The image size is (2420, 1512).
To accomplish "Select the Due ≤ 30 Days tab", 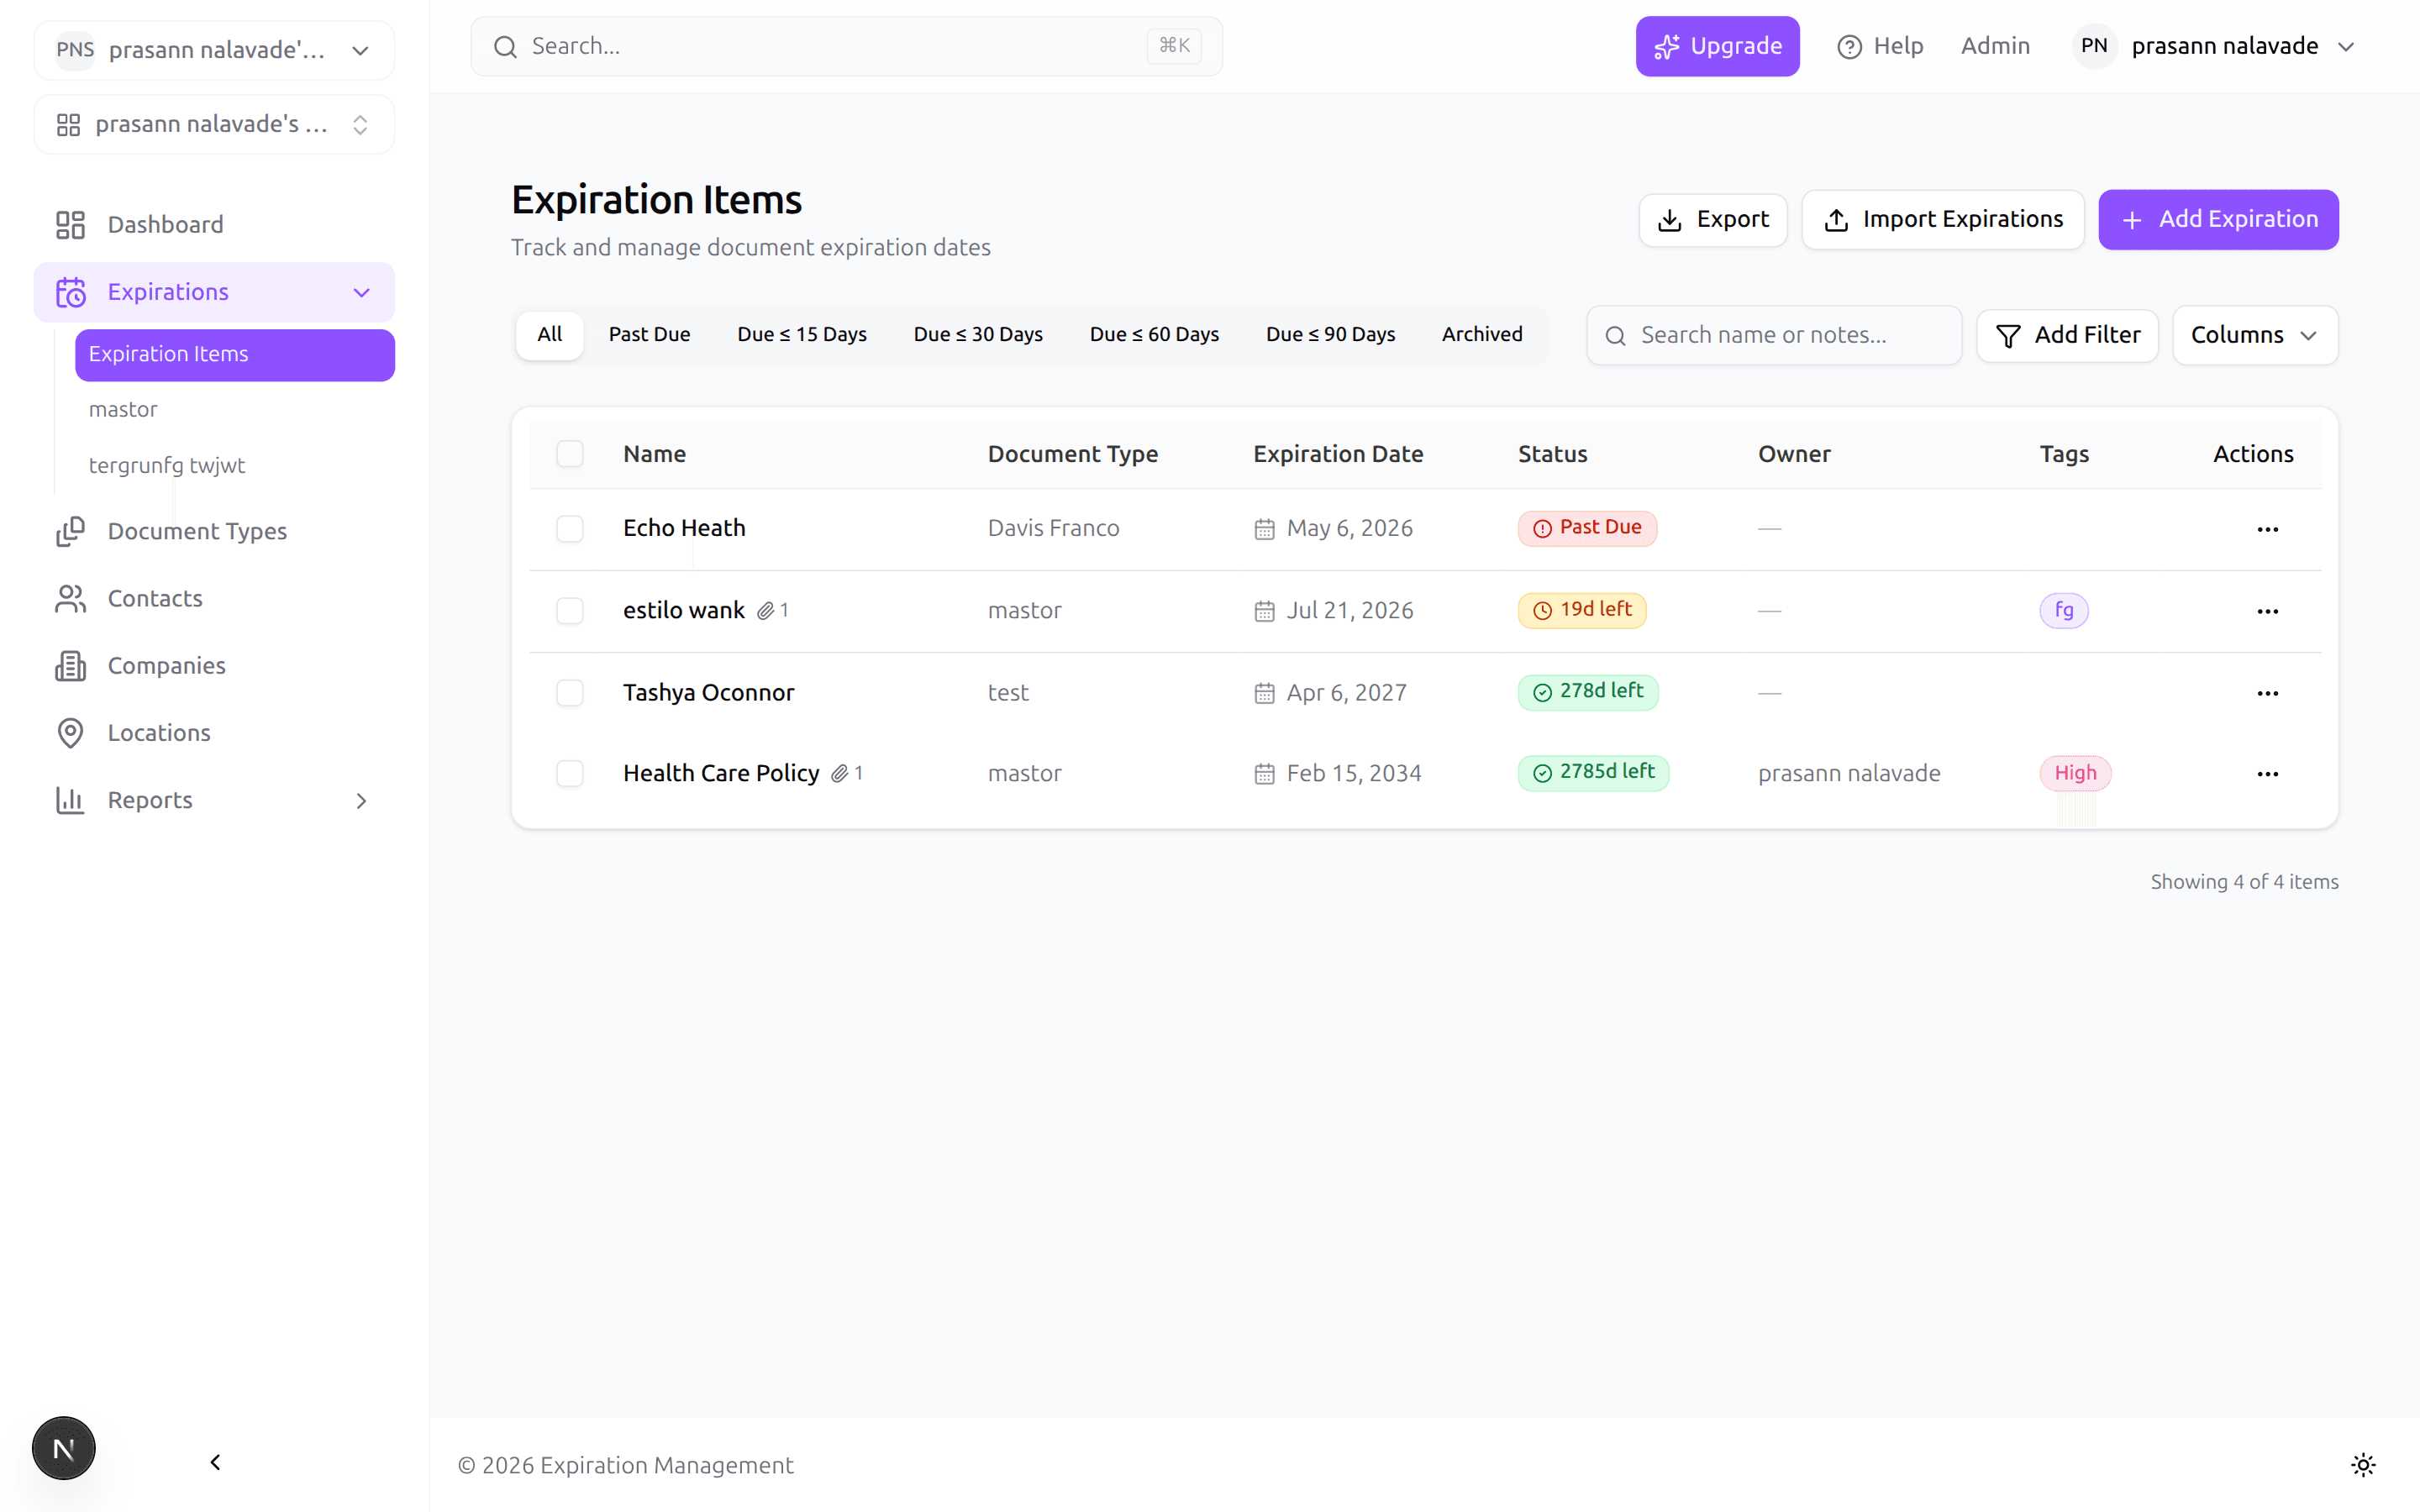I will point(977,335).
